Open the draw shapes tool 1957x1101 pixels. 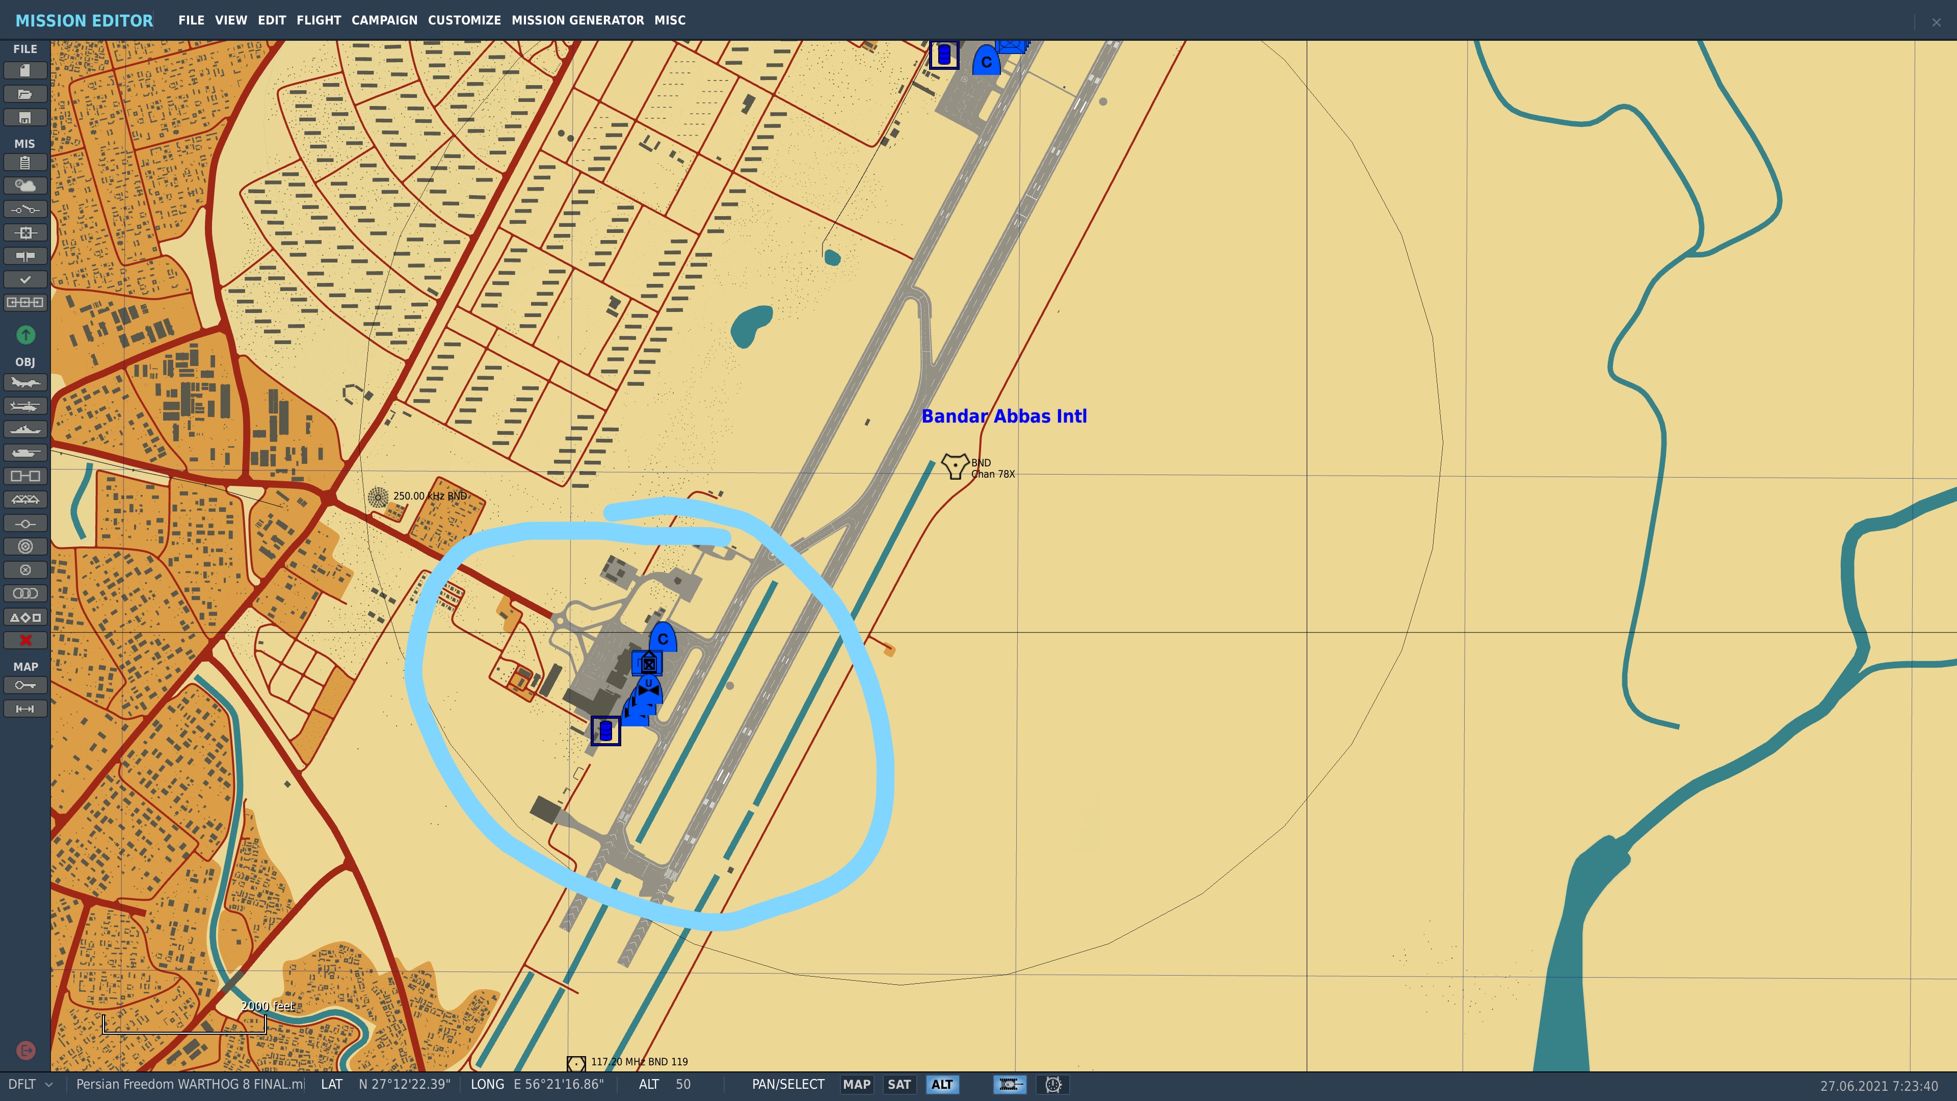[x=25, y=617]
